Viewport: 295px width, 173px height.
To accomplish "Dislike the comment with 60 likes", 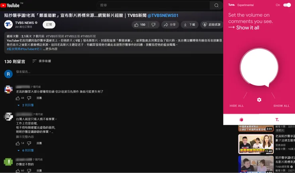I will pyautogui.click(x=29, y=171).
